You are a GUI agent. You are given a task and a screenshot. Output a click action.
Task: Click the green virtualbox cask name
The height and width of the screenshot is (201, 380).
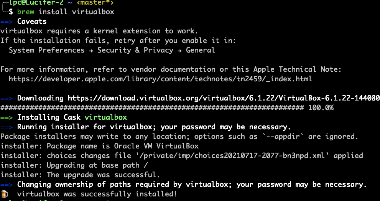coord(106,117)
